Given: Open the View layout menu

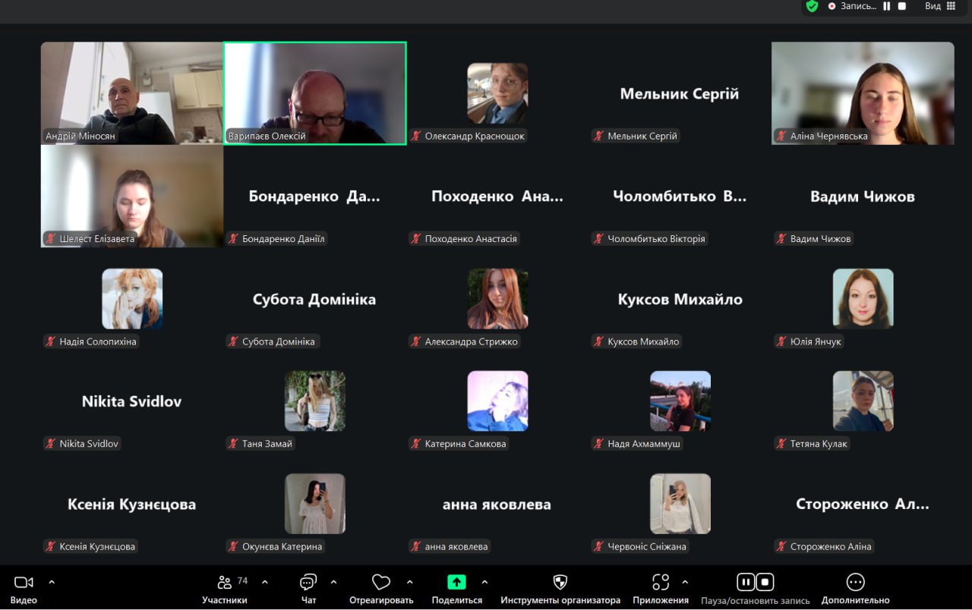Looking at the screenshot, I should (x=940, y=6).
